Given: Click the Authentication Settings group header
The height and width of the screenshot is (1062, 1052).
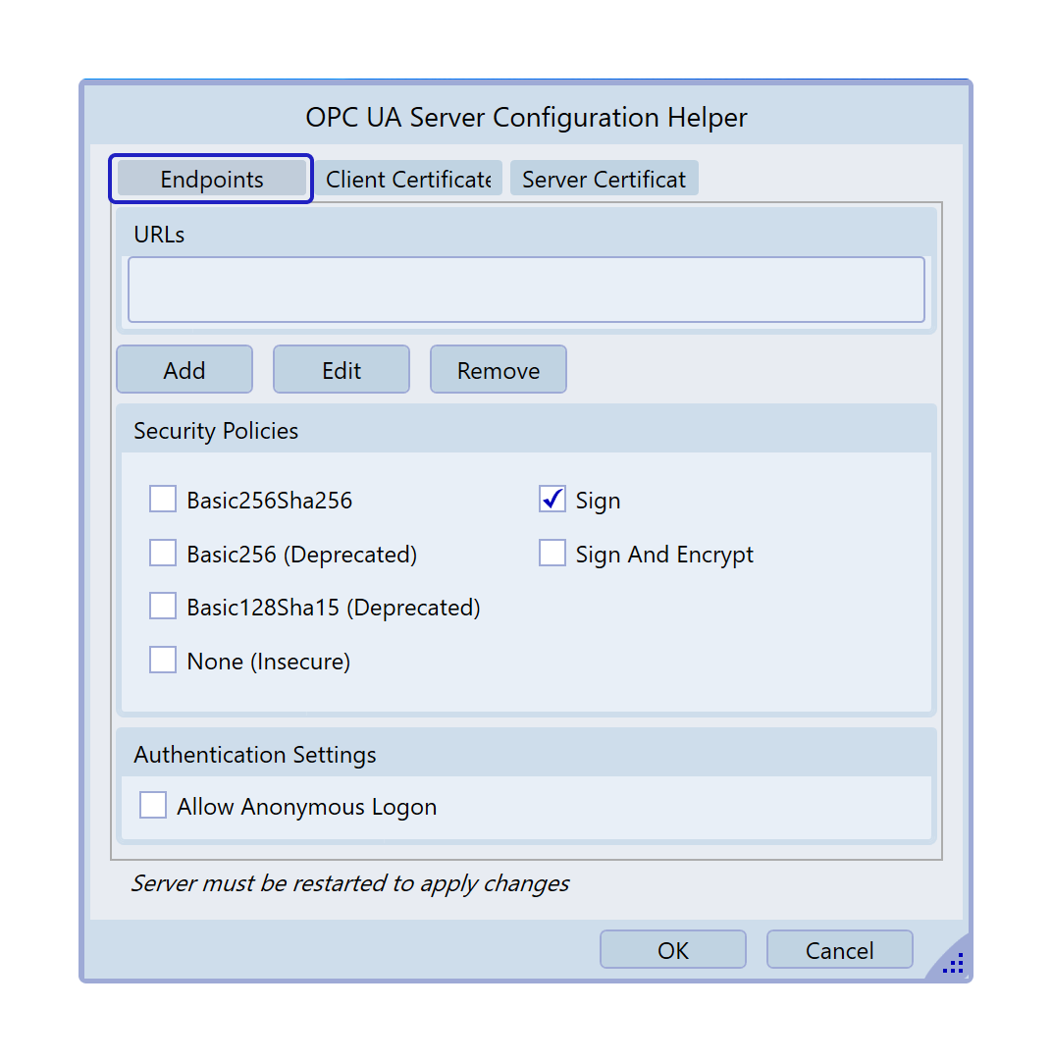Looking at the screenshot, I should pos(255,755).
